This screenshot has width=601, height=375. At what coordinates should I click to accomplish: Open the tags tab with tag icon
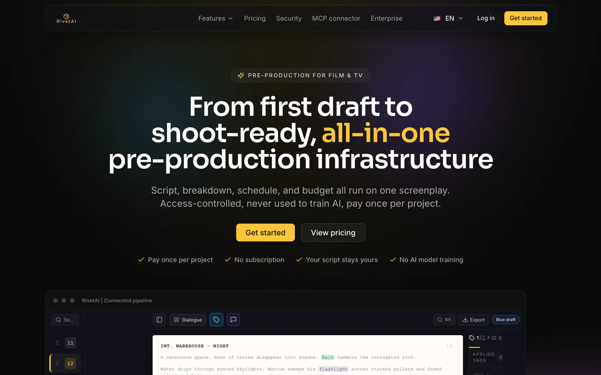(474, 338)
